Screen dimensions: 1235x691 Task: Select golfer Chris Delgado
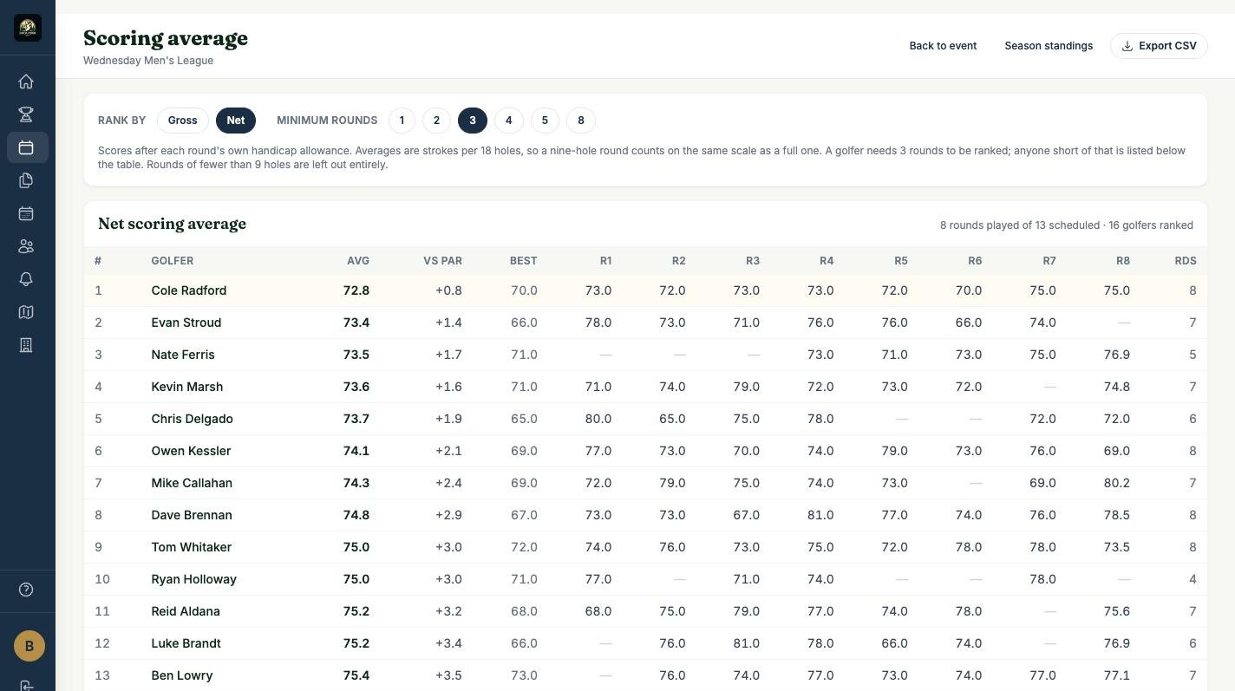point(192,419)
